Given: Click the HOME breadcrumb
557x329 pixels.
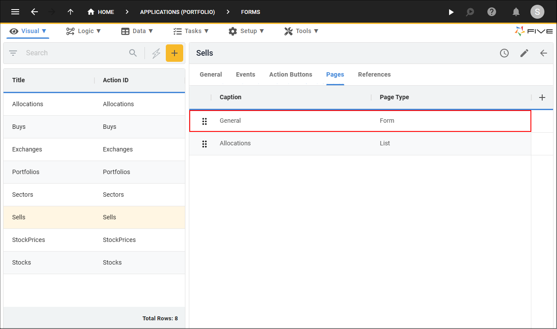Looking at the screenshot, I should pos(101,12).
